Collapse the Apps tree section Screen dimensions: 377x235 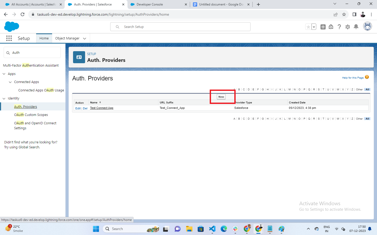pyautogui.click(x=4, y=74)
